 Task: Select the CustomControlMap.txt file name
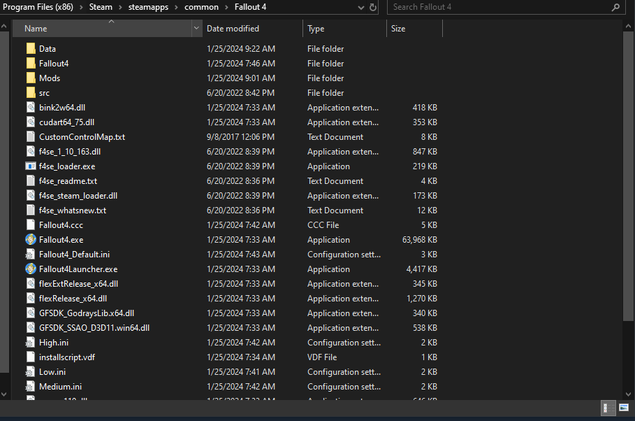[82, 136]
